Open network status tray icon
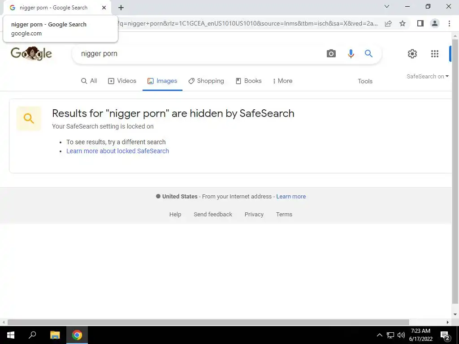459x344 pixels. click(390, 335)
